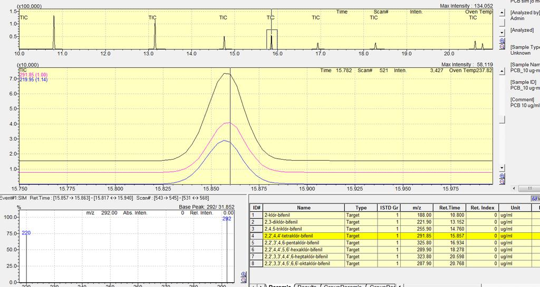This screenshot has width=540, height=287.
Task: Click the ISTD Gr column header
Action: [x=389, y=207]
